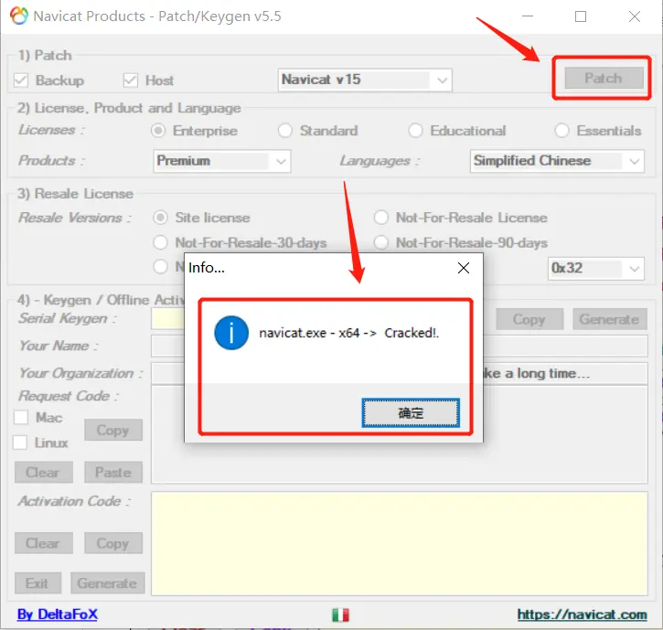Viewport: 663px width, 630px height.
Task: Click the Your Name input field
Action: point(399,346)
